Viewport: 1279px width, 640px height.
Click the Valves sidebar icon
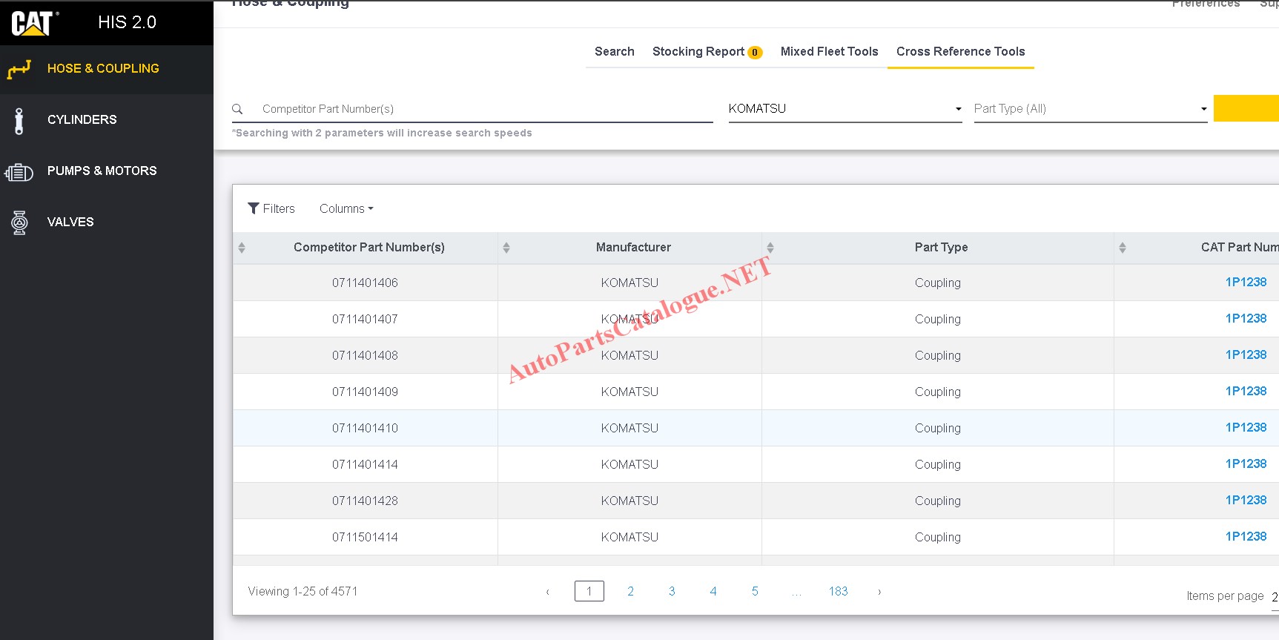(x=19, y=222)
